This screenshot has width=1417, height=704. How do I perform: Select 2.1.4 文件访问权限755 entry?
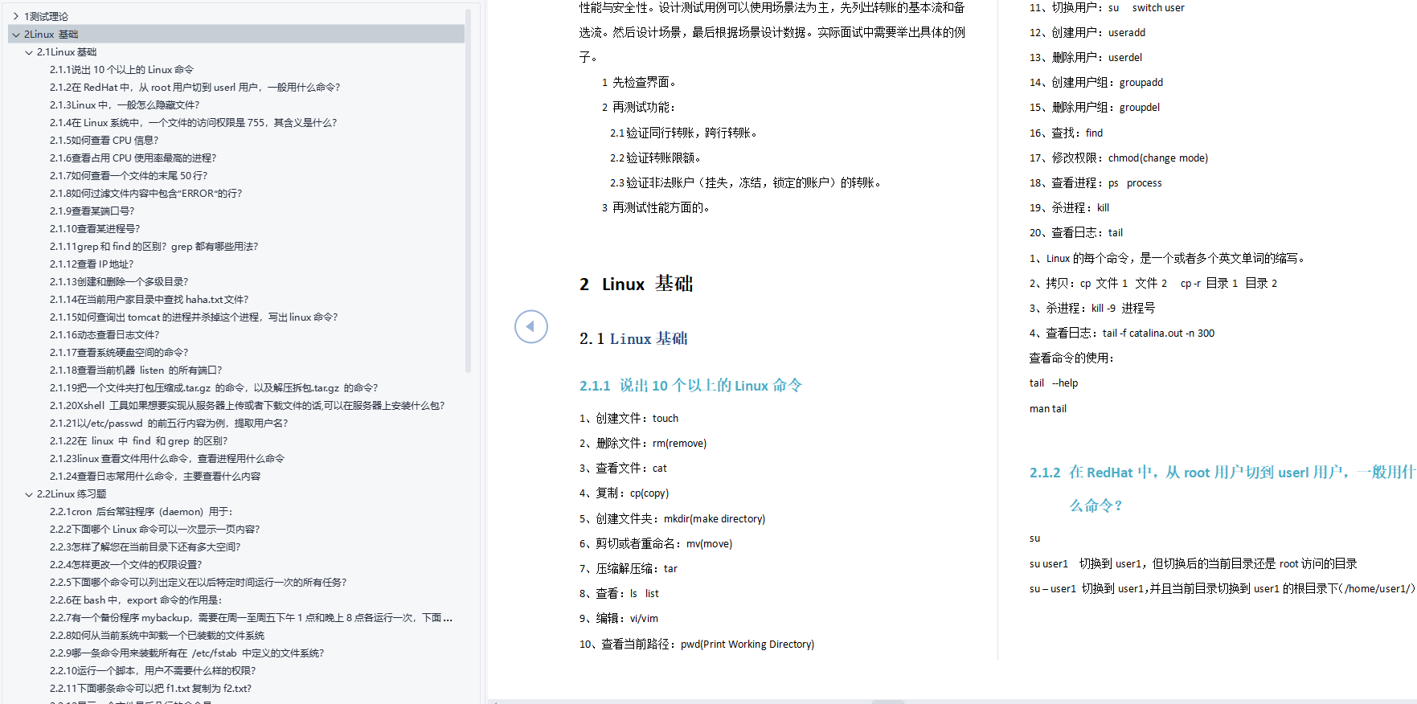pyautogui.click(x=193, y=122)
